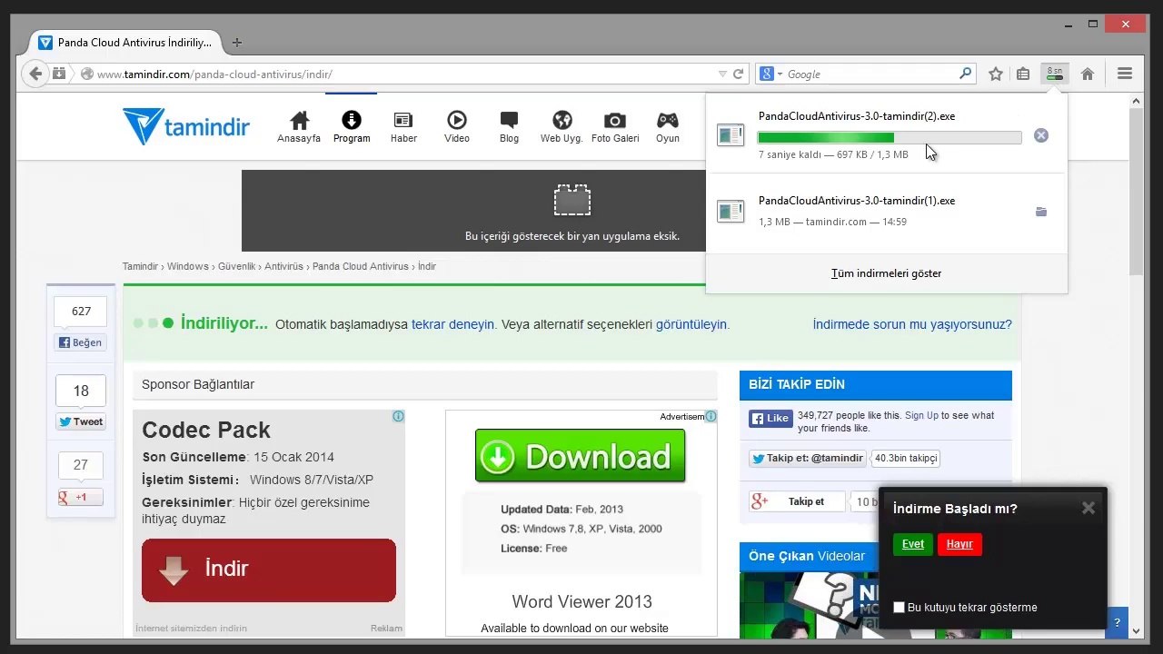Open the Video section icon
This screenshot has height=654, width=1163.
[457, 126]
